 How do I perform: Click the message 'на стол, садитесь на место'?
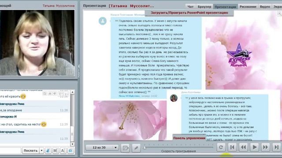tap(20, 124)
